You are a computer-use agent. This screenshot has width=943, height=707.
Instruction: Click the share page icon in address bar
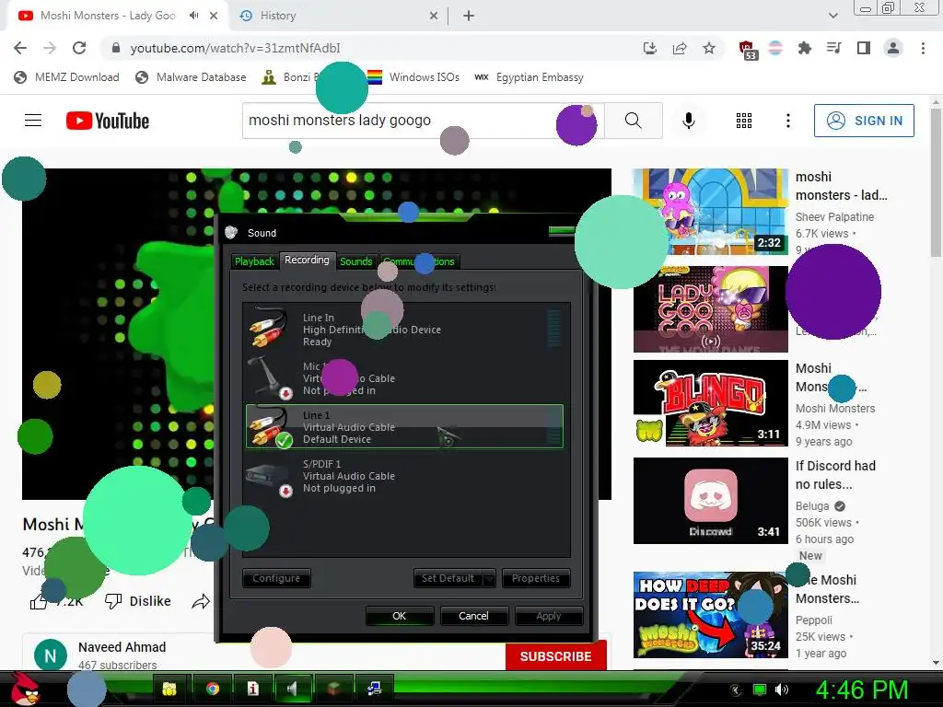[x=680, y=48]
